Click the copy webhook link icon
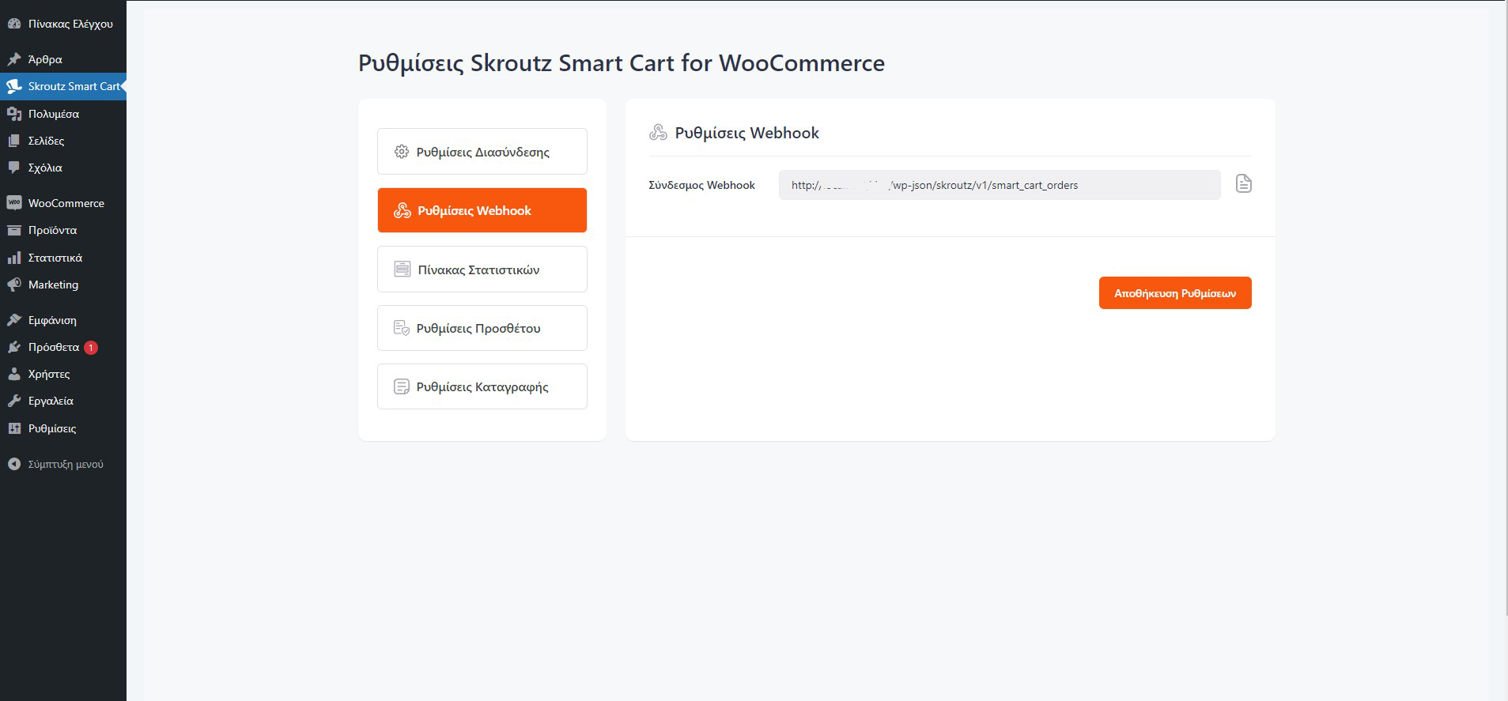Viewport: 1508px width, 701px height. pos(1243,184)
